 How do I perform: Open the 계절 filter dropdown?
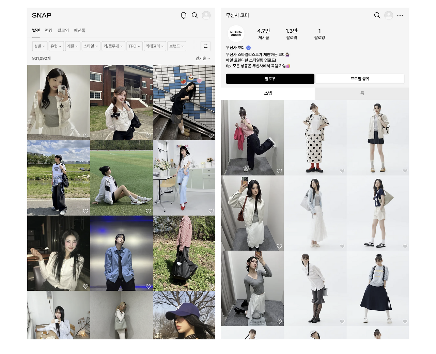click(73, 46)
